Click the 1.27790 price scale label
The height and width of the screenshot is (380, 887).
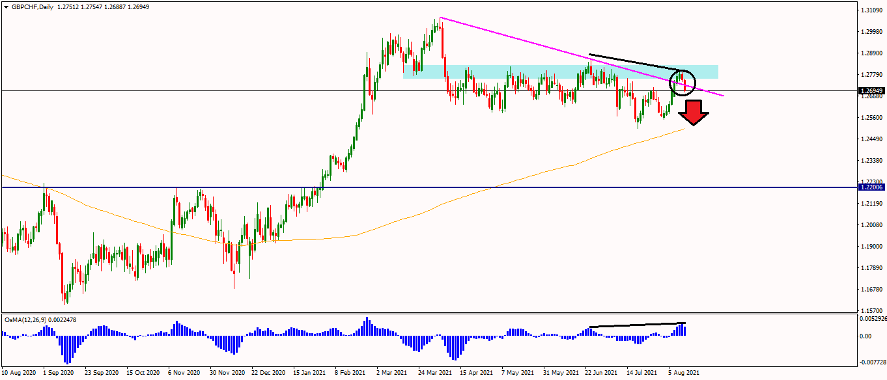point(871,75)
